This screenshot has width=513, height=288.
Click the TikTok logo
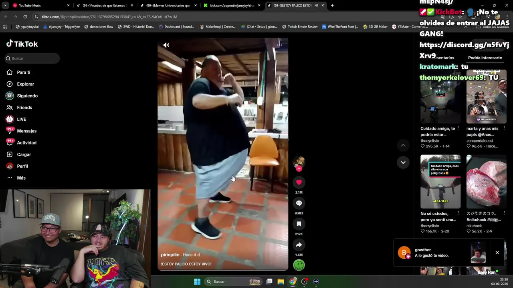coord(22,44)
